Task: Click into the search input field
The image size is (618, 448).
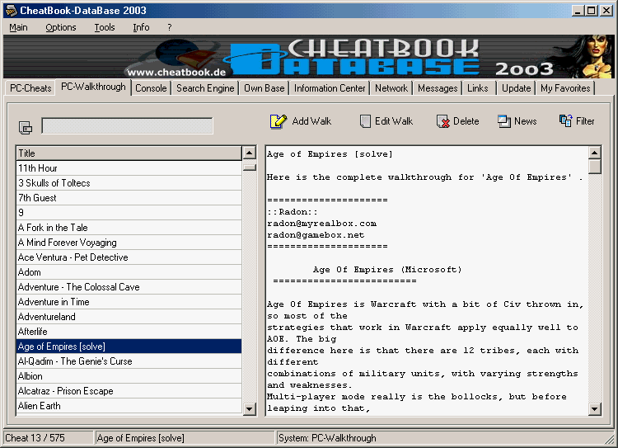Action: pos(127,126)
